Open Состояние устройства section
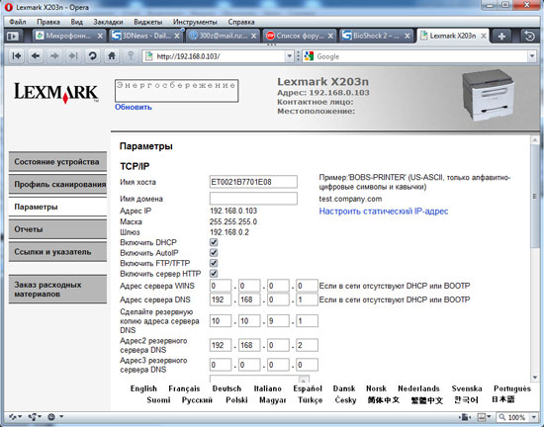 57,162
